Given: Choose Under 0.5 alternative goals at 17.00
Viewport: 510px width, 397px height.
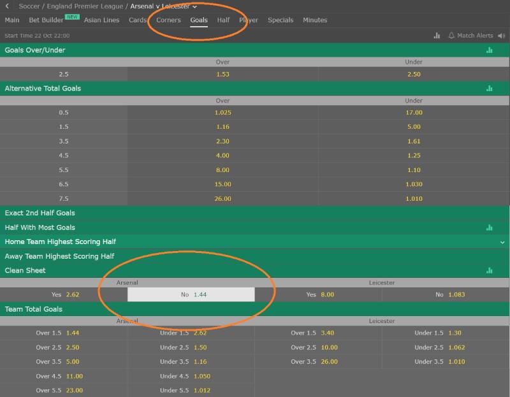Looking at the screenshot, I should pos(414,113).
